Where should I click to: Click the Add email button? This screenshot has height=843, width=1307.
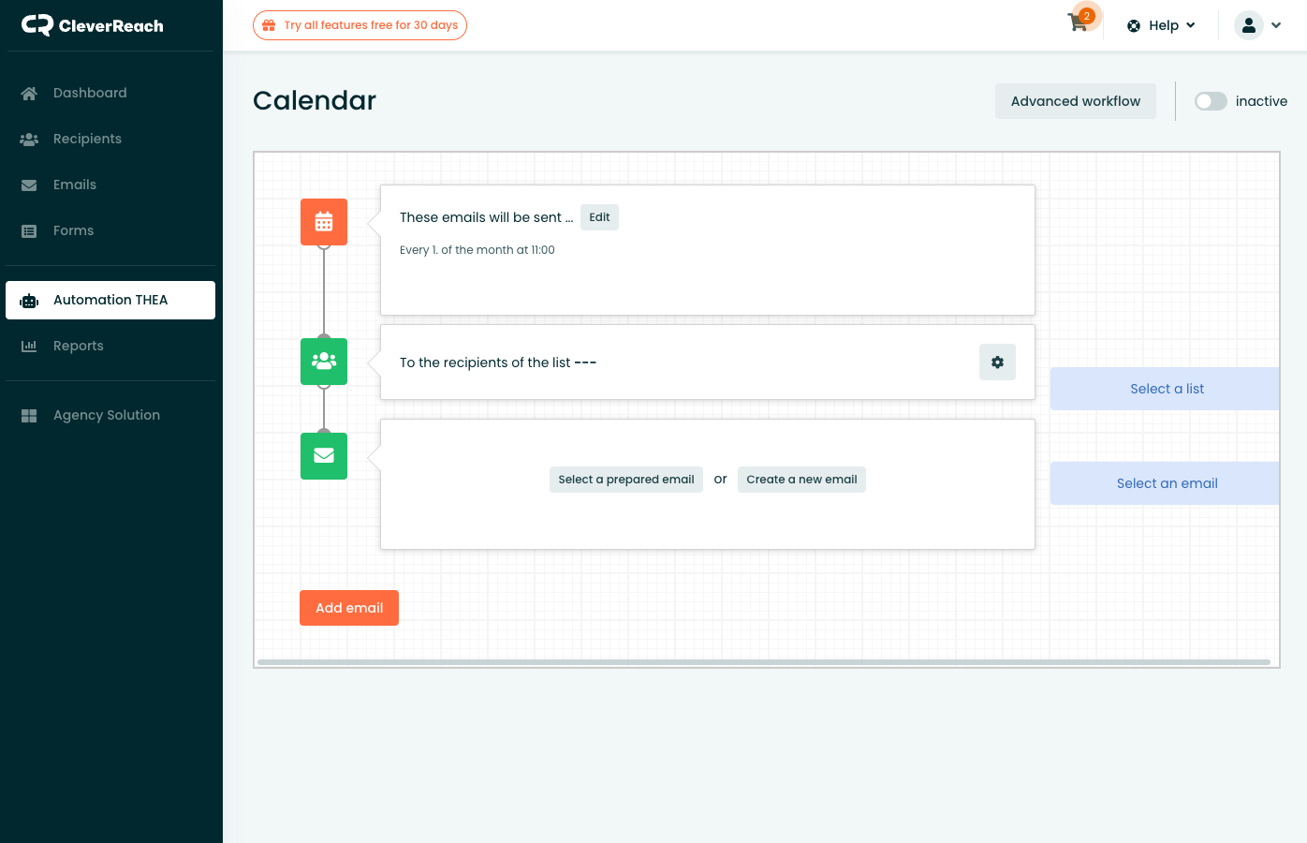(349, 608)
